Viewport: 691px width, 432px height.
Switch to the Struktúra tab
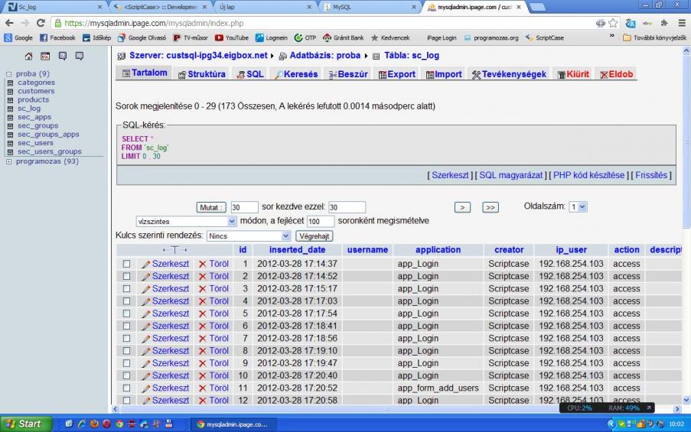click(x=202, y=74)
